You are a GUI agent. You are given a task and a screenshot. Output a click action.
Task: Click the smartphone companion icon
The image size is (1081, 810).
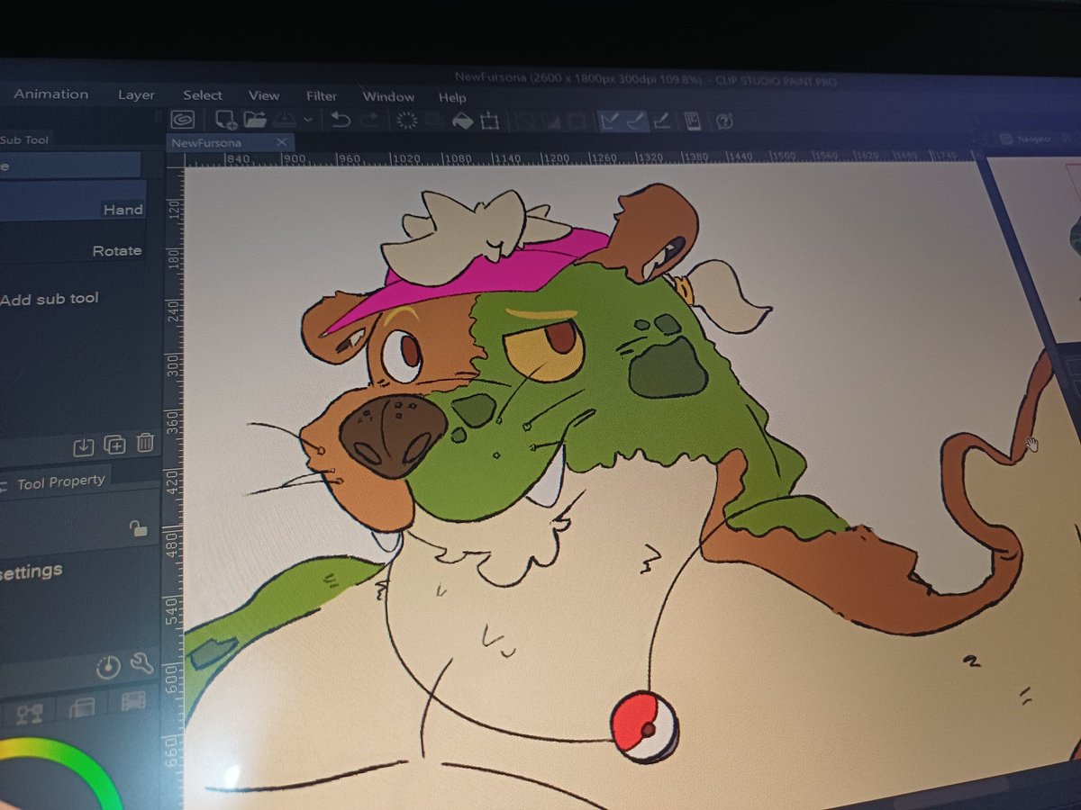(x=694, y=121)
